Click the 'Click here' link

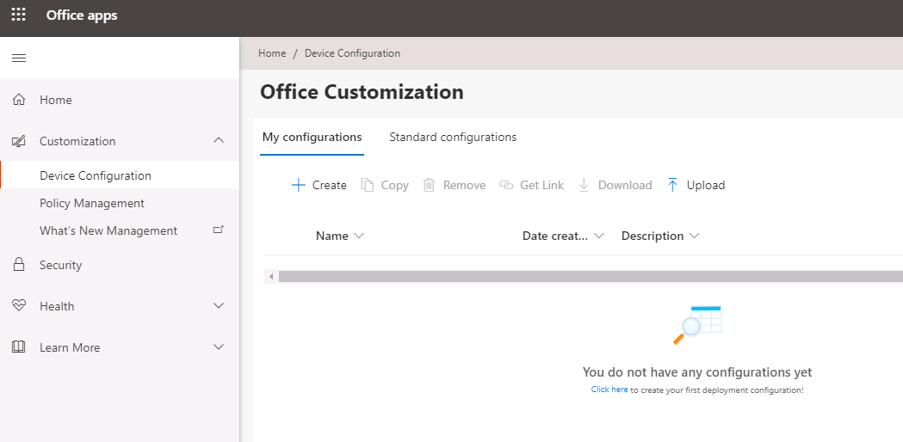coord(609,390)
